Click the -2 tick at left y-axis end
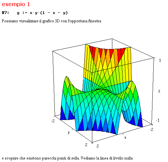This screenshot has width=168, height=162. coord(53,121)
